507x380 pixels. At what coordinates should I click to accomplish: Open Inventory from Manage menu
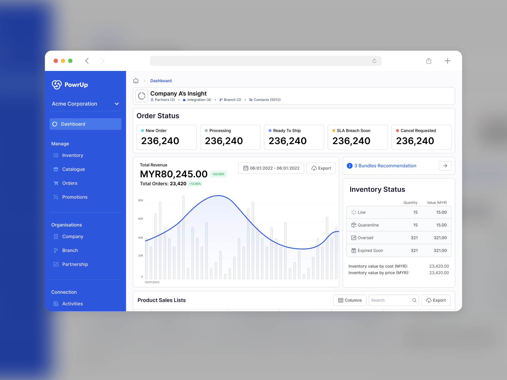coord(73,155)
